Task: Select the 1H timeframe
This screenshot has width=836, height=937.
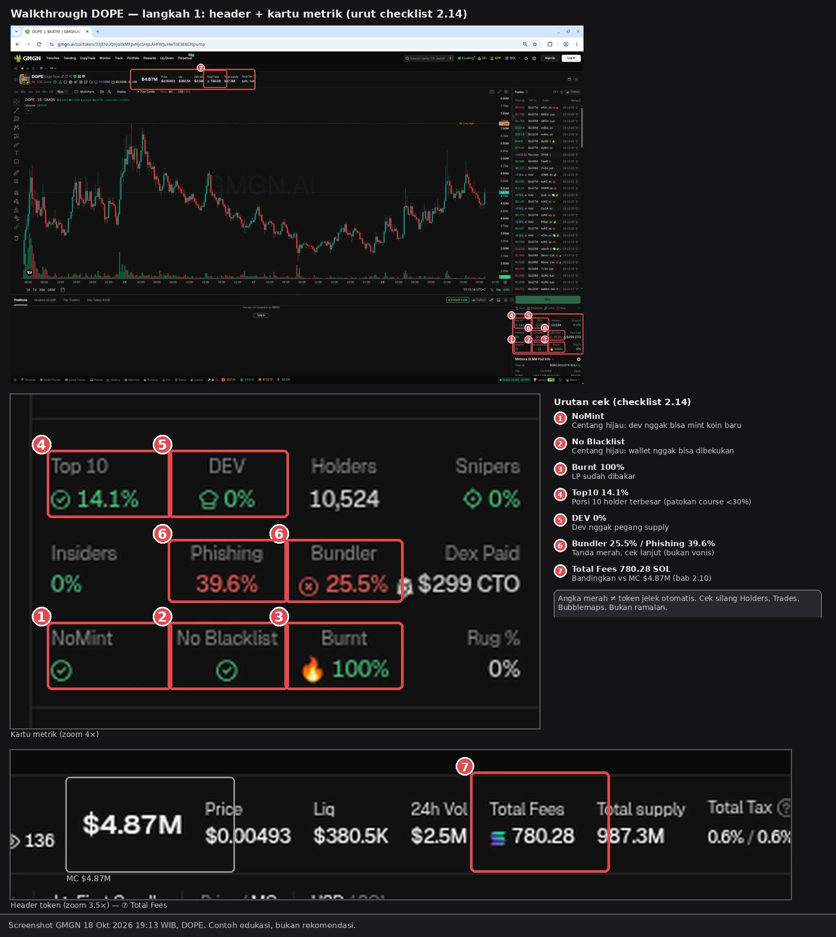Action: 38,92
